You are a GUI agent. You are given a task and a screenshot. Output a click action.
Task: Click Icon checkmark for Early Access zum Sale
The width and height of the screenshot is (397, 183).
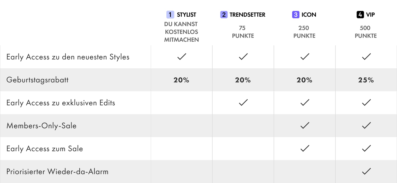(x=304, y=148)
